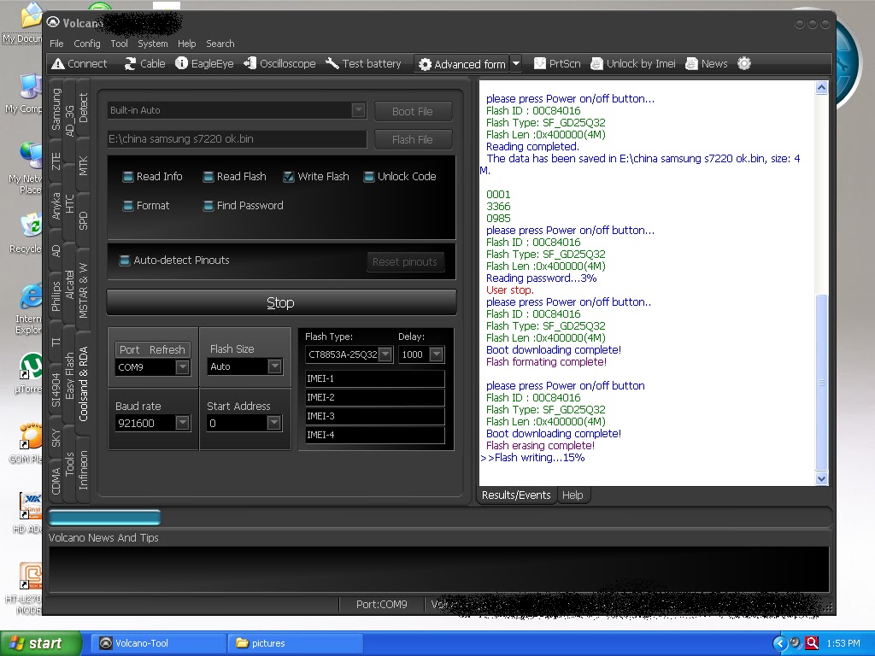Viewport: 875px width, 656px height.
Task: Enable the Read Flash checkbox
Action: [208, 177]
